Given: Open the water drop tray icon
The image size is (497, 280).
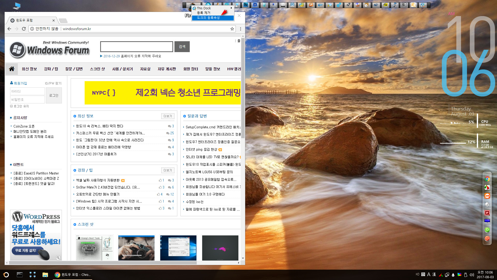Looking at the screenshot, I should point(453,275).
